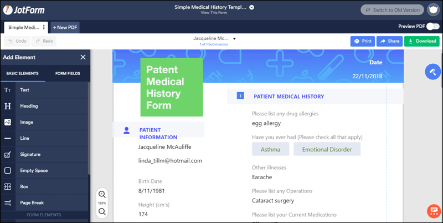443x223 pixels.
Task: Open the submissions selector dropdown
Action: 234,39
